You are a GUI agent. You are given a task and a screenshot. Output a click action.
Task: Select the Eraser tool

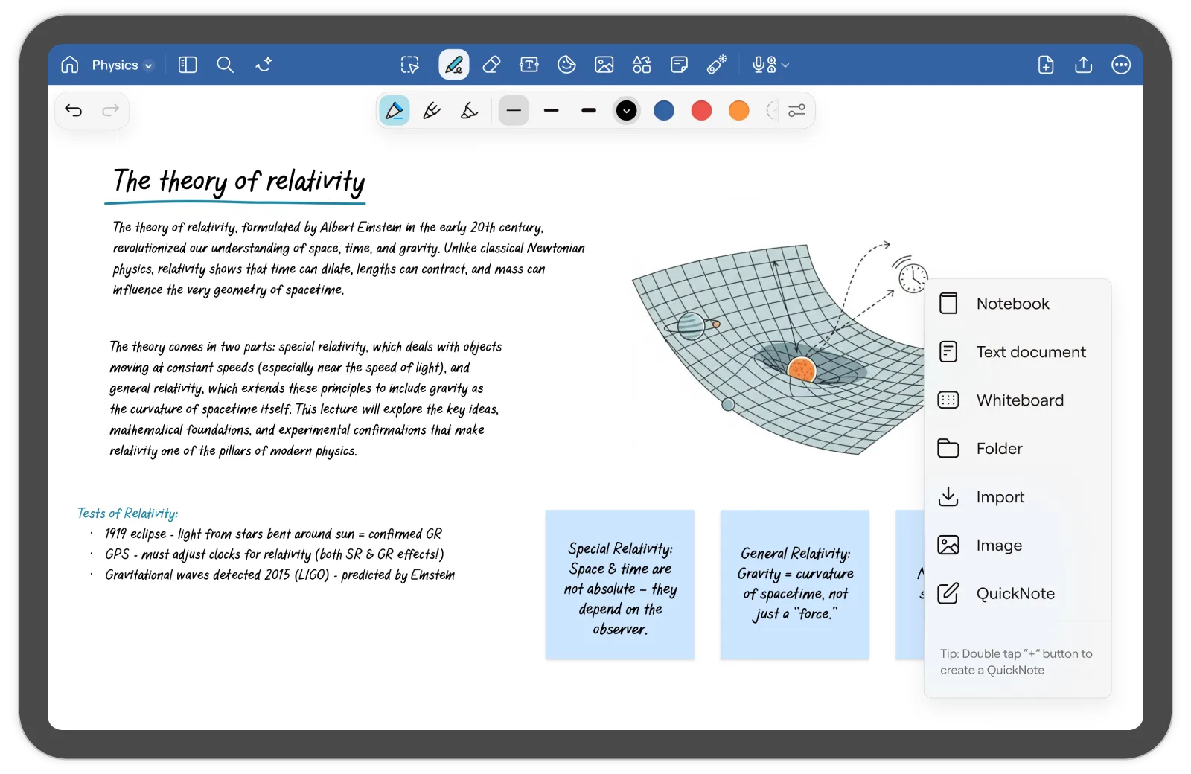pos(491,65)
